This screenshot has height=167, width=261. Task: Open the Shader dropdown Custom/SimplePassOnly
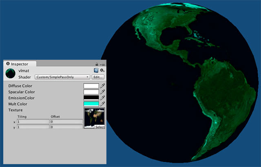pos(62,77)
